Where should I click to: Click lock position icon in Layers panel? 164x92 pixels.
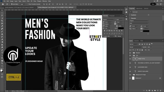click(x=138, y=50)
